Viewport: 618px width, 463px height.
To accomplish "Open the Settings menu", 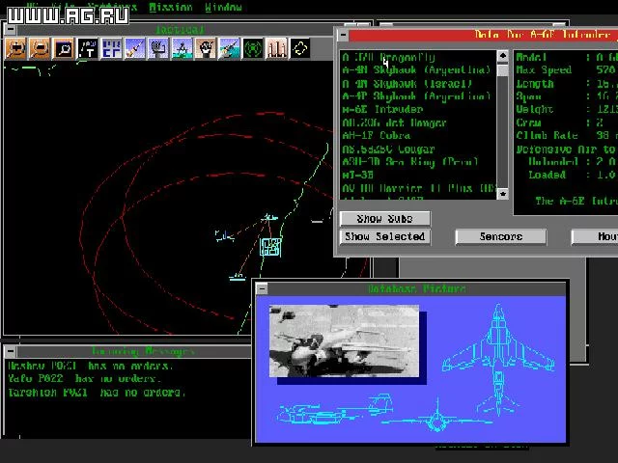I will (112, 7).
